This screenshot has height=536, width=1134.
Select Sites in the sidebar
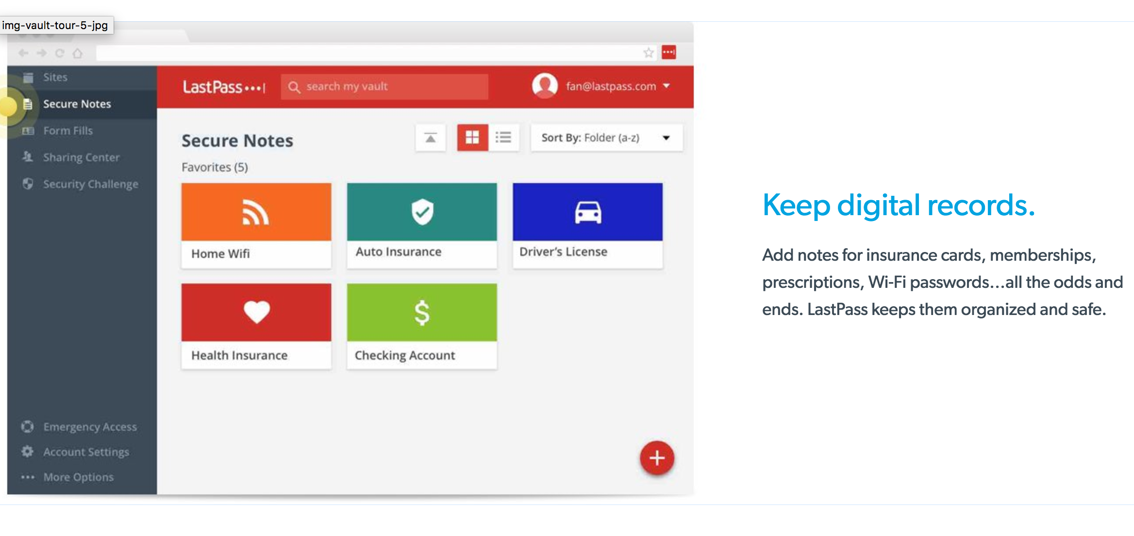coord(55,78)
